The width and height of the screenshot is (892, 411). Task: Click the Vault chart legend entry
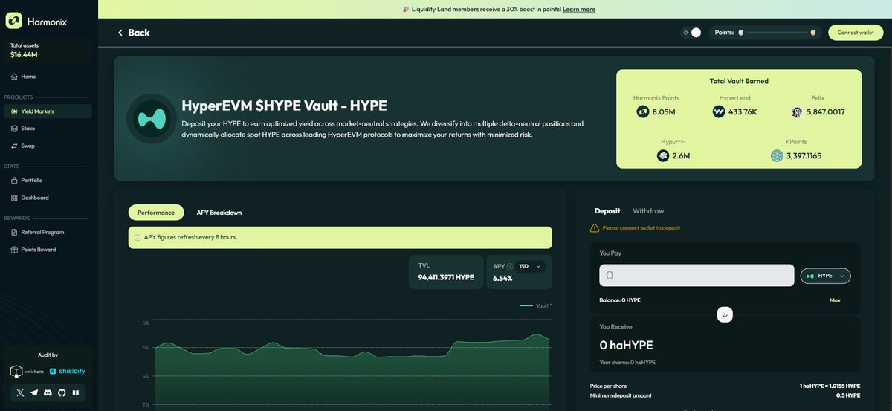point(536,305)
